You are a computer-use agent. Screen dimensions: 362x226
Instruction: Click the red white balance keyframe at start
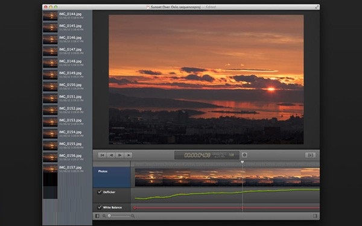[x=135, y=208]
